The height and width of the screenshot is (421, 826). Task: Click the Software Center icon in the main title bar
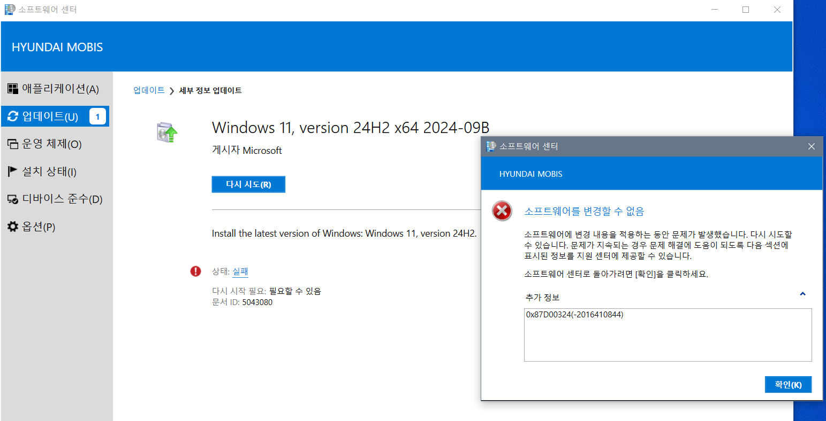click(10, 10)
